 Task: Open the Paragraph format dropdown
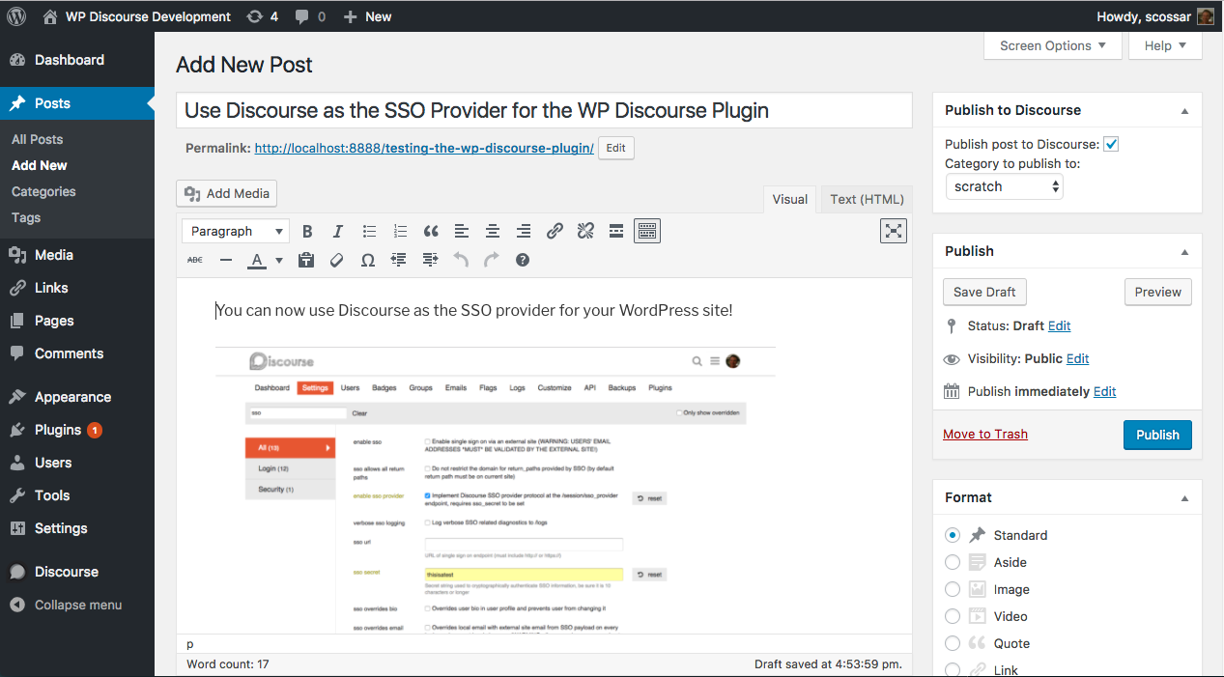click(x=236, y=231)
